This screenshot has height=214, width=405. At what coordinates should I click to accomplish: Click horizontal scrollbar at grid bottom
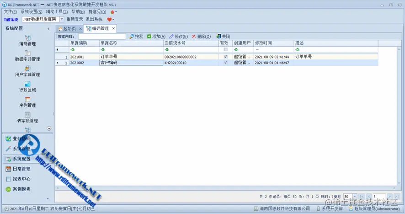click(226, 188)
